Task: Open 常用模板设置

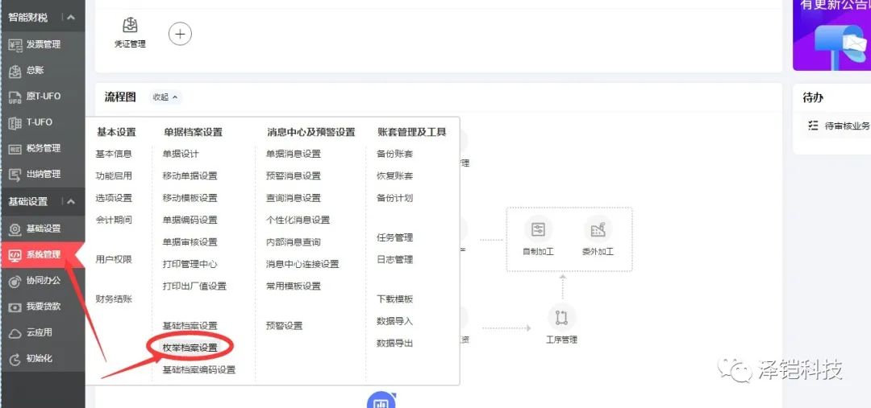Action: [x=294, y=286]
